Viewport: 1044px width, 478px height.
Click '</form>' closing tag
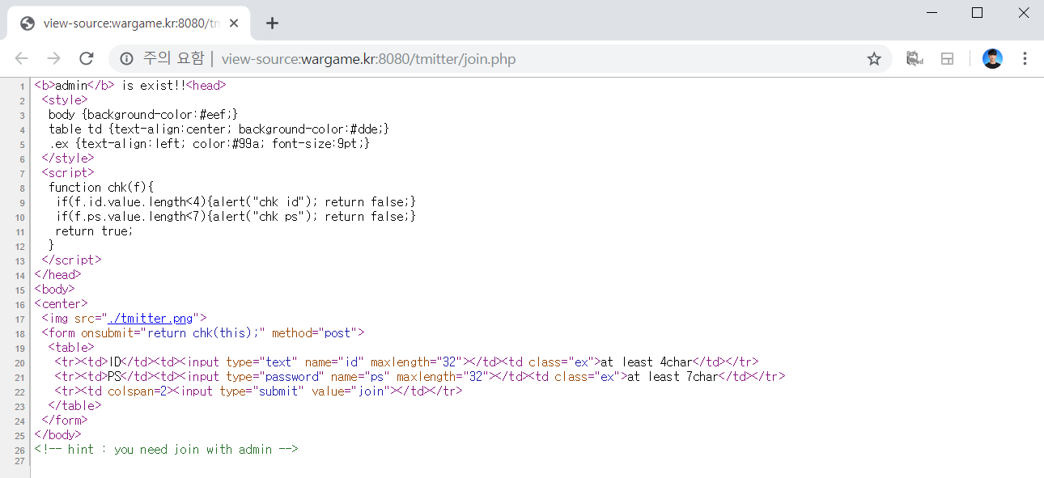(65, 420)
